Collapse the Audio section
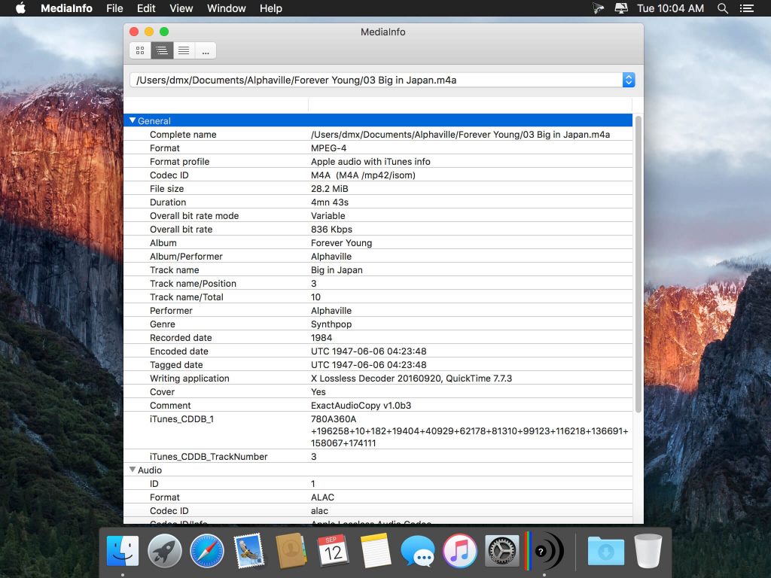771x578 pixels. coord(133,470)
